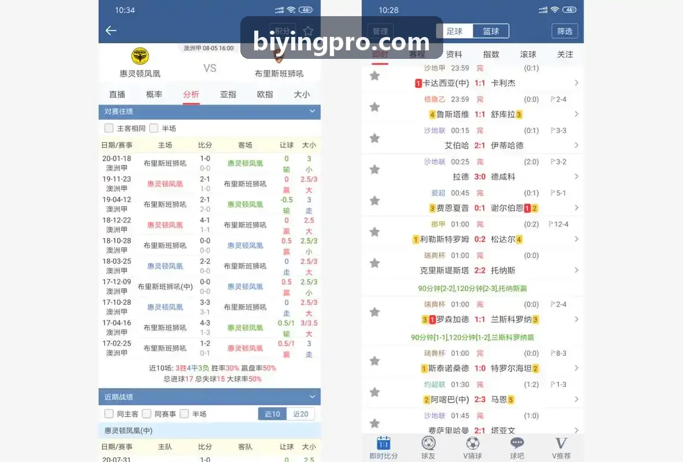Switch to 关注 tab in scores list
Viewport: 683px width, 462px height.
tap(565, 54)
